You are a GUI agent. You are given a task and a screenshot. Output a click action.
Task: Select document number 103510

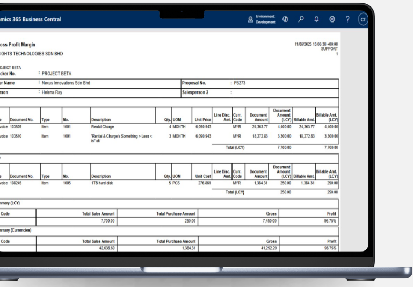19,137
